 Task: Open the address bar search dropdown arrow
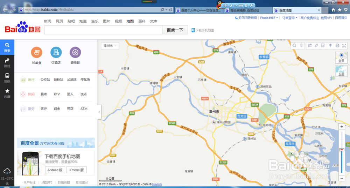[167, 10]
